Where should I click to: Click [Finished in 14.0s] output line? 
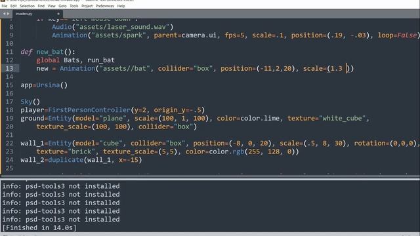[x=39, y=227]
